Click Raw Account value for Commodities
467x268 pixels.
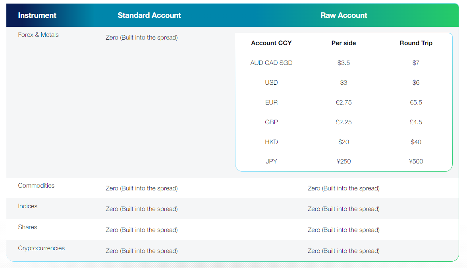click(343, 188)
